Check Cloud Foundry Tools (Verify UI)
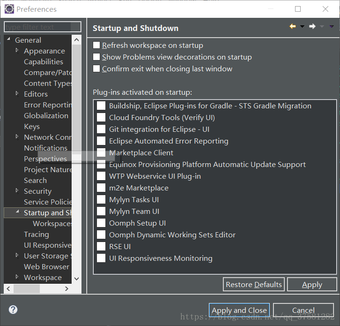This screenshot has height=326, width=340. (101, 117)
